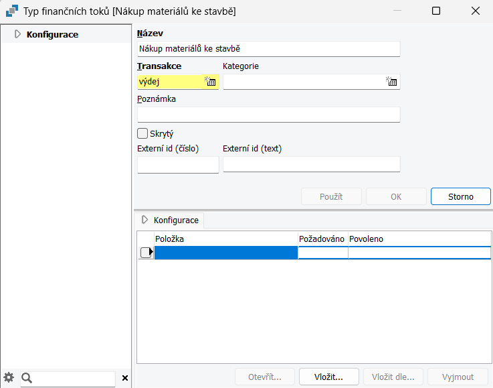
Task: Expand the triangle on the Konfigurace tab
Action: click(144, 220)
